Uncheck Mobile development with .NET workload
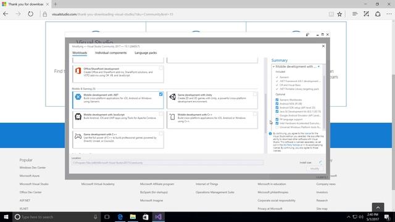Screen dimensions: 395x222 pos(160,94)
